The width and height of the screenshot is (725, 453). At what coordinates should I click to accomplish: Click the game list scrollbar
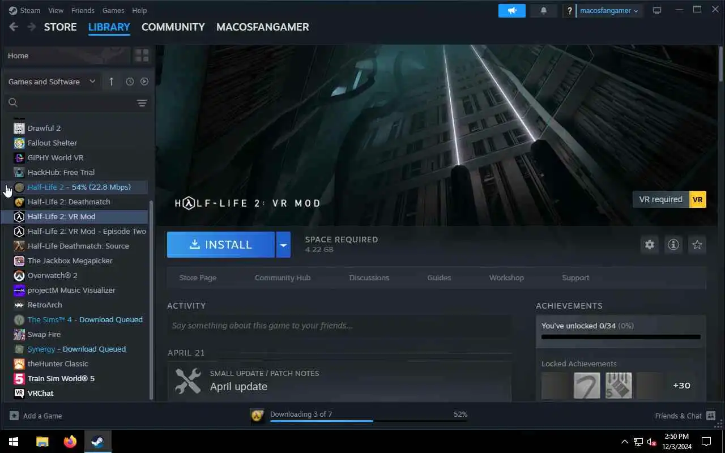151,300
